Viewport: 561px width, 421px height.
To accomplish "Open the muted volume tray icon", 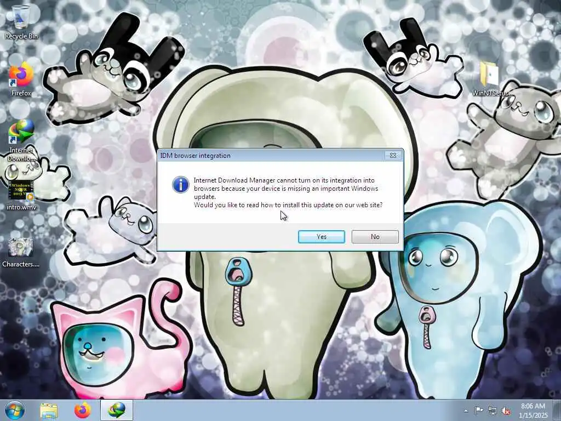I will coord(506,411).
